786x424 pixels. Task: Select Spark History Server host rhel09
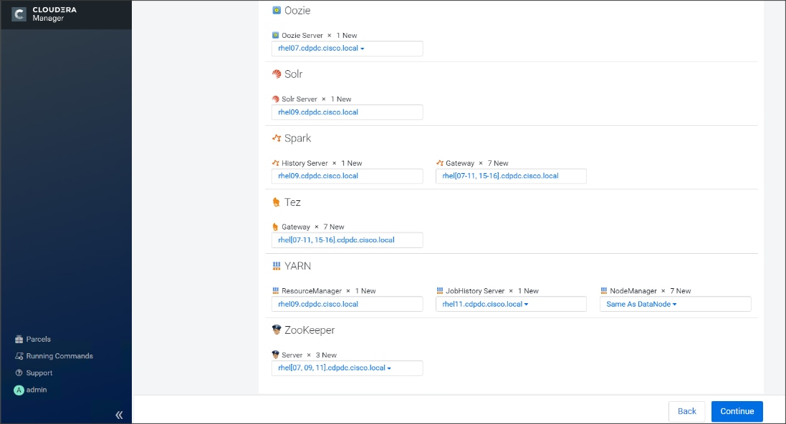pyautogui.click(x=318, y=176)
